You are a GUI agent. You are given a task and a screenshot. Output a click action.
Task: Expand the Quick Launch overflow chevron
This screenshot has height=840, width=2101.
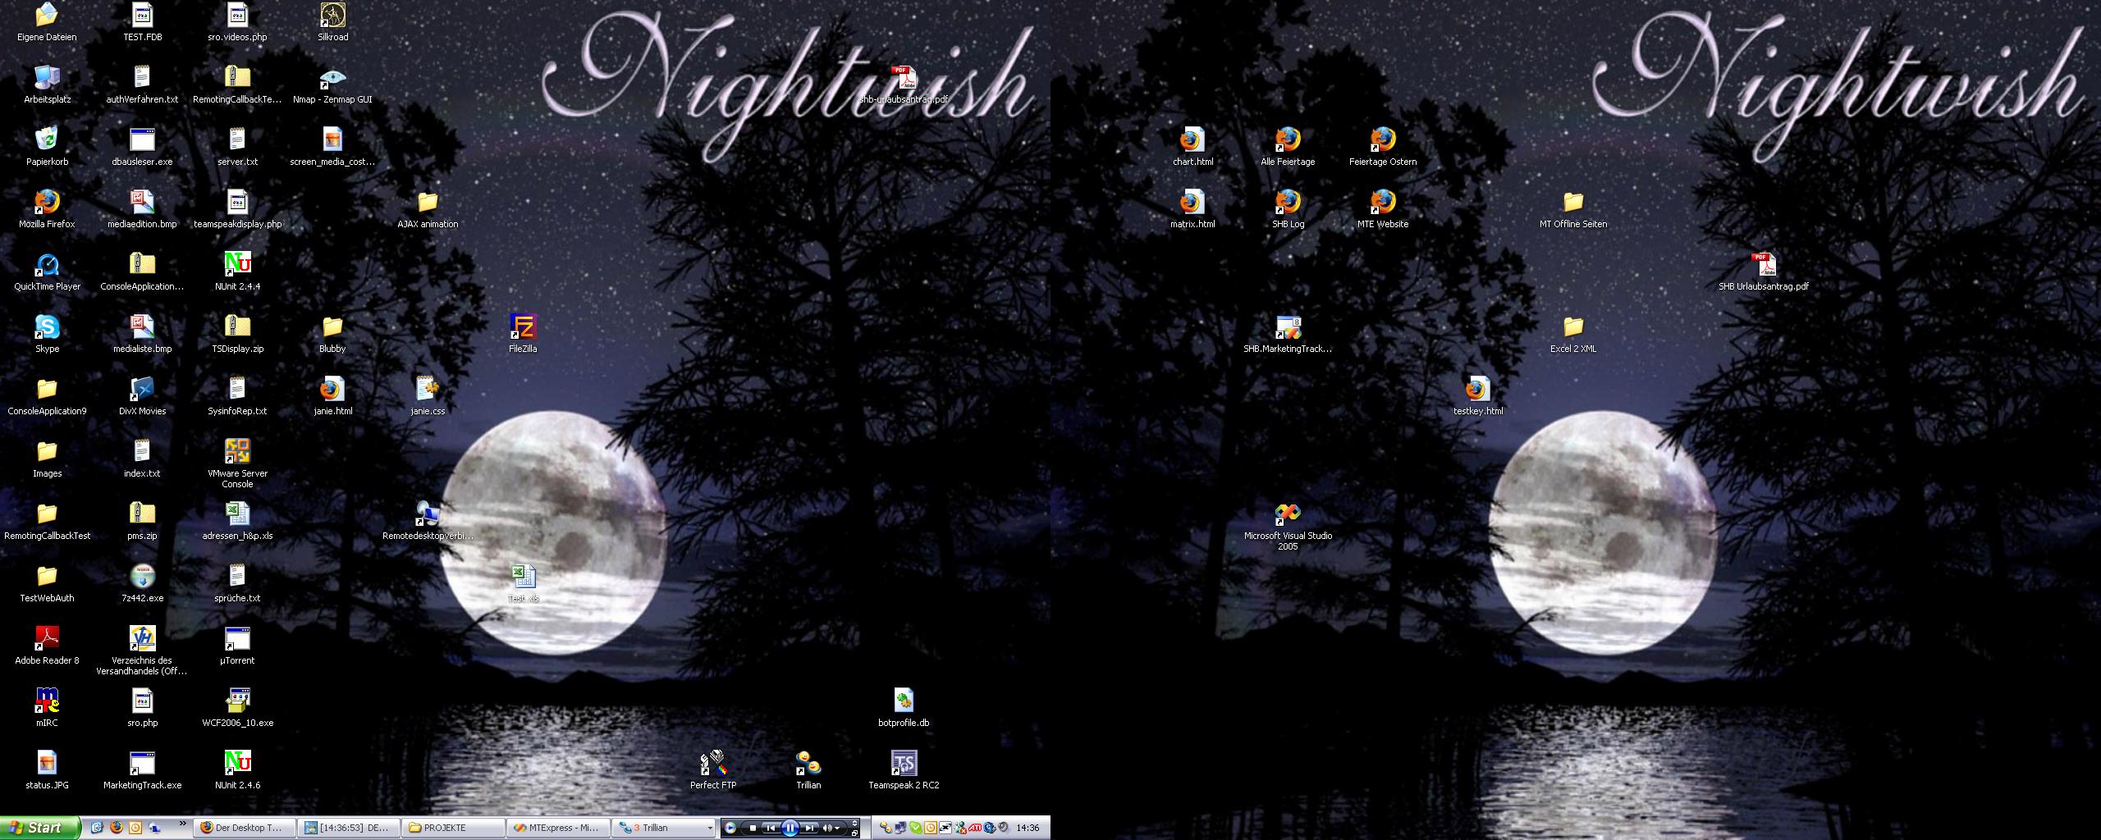[182, 824]
